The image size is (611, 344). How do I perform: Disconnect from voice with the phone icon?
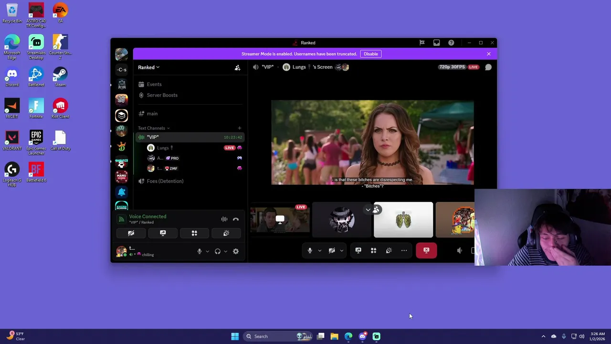tap(236, 219)
